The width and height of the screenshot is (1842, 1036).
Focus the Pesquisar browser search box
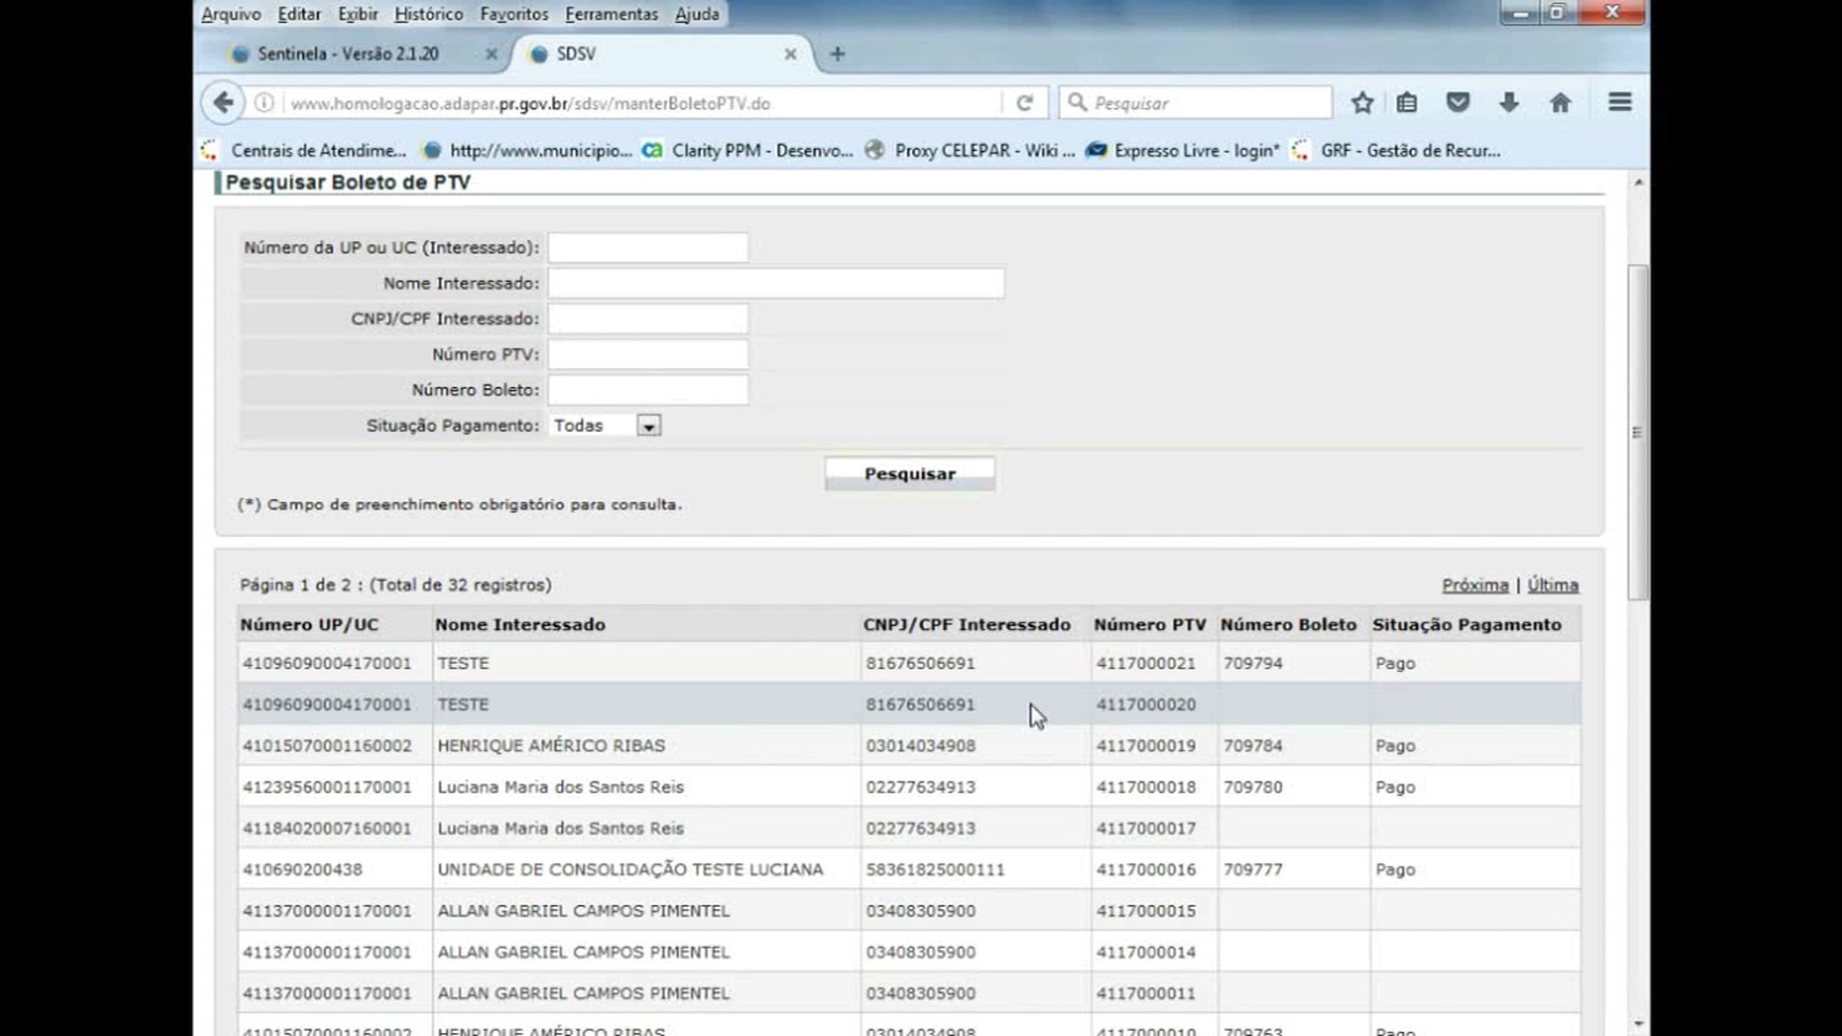[1196, 103]
